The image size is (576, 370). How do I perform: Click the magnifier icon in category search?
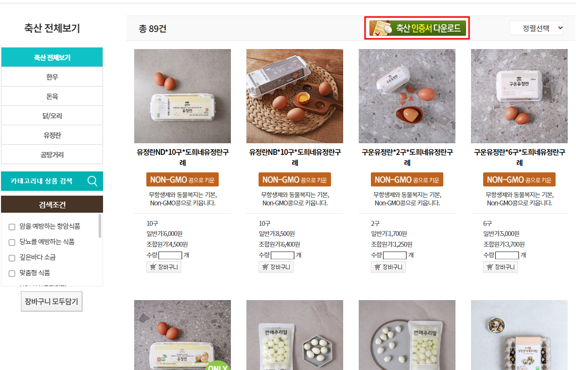click(x=92, y=181)
